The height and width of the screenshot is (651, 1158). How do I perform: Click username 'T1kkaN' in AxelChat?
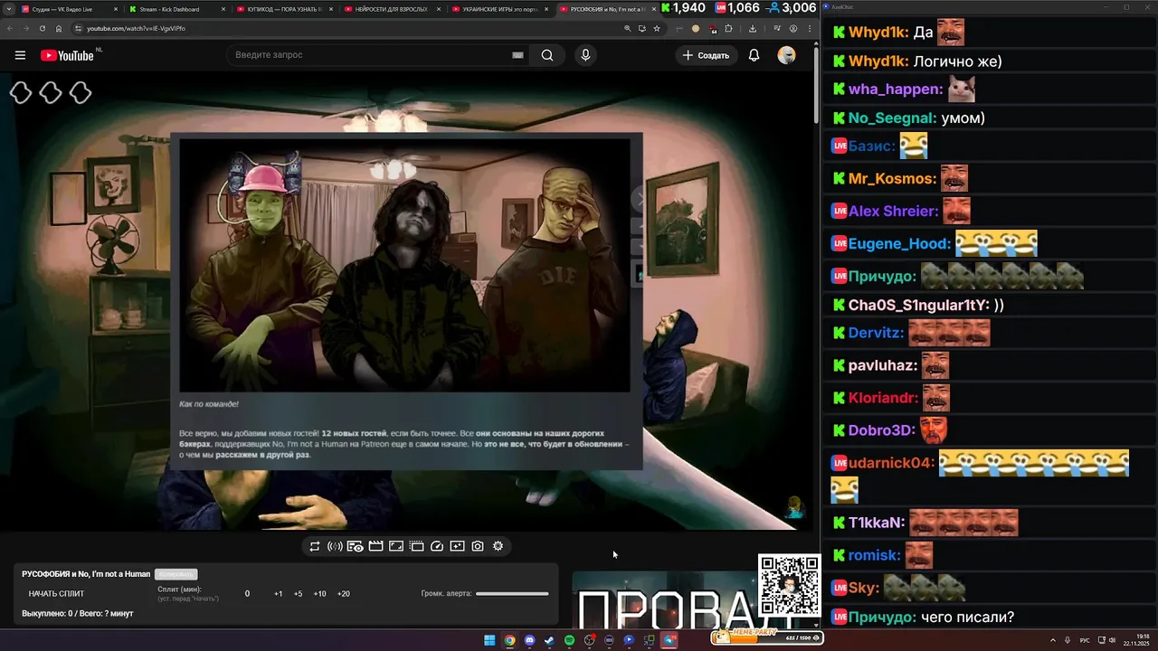(x=877, y=523)
